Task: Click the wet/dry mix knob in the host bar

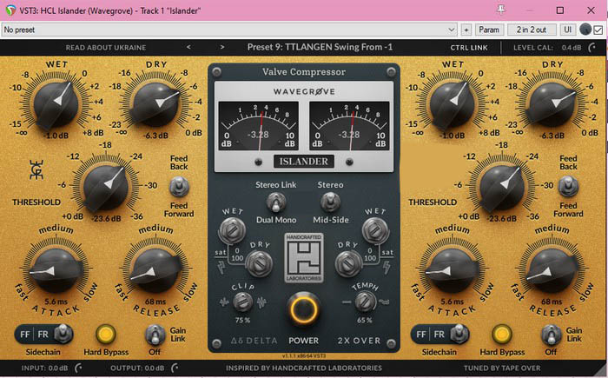Action: [x=585, y=30]
